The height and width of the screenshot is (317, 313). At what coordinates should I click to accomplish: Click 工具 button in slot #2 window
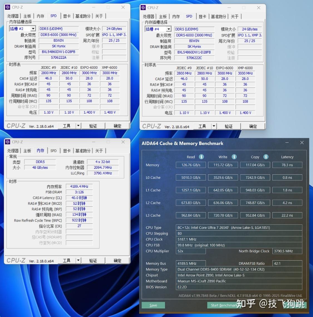(67, 126)
